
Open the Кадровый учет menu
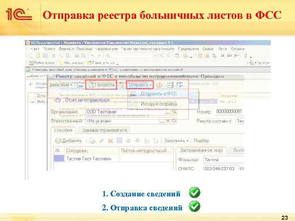click(x=107, y=49)
